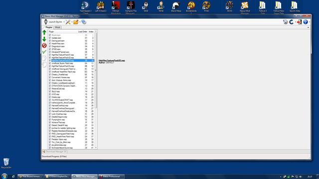Image resolution: width=319 pixels, height=179 pixels.
Task: Open Left 4 Dead 2 desktop shortcut
Action: coord(101,7)
